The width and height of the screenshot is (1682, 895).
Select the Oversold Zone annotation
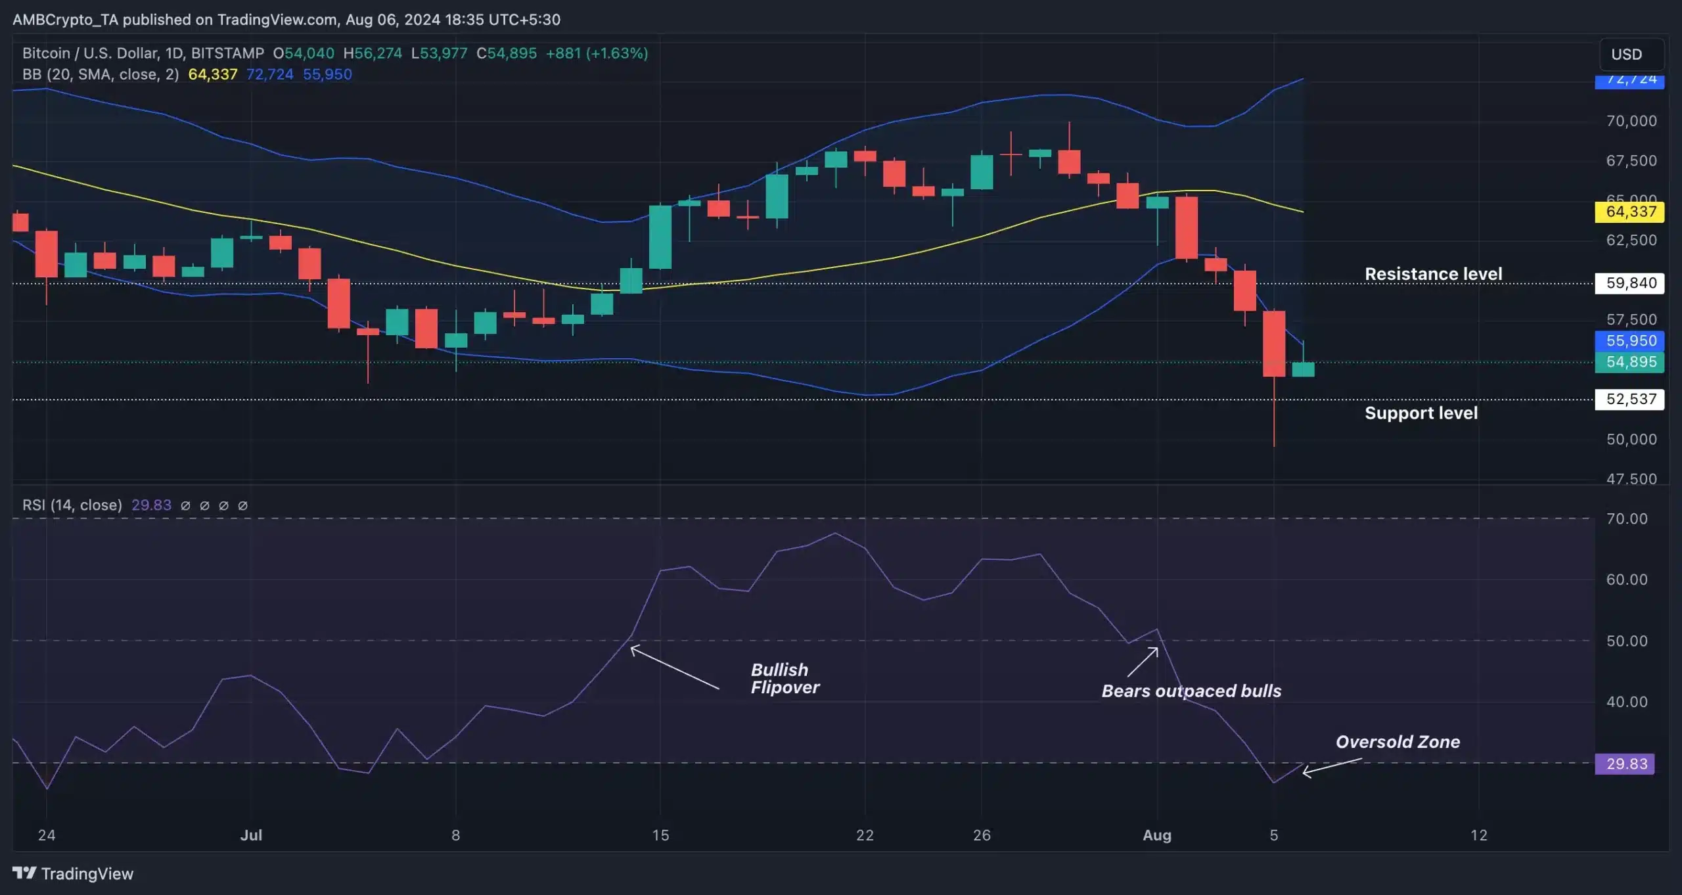[1398, 742]
